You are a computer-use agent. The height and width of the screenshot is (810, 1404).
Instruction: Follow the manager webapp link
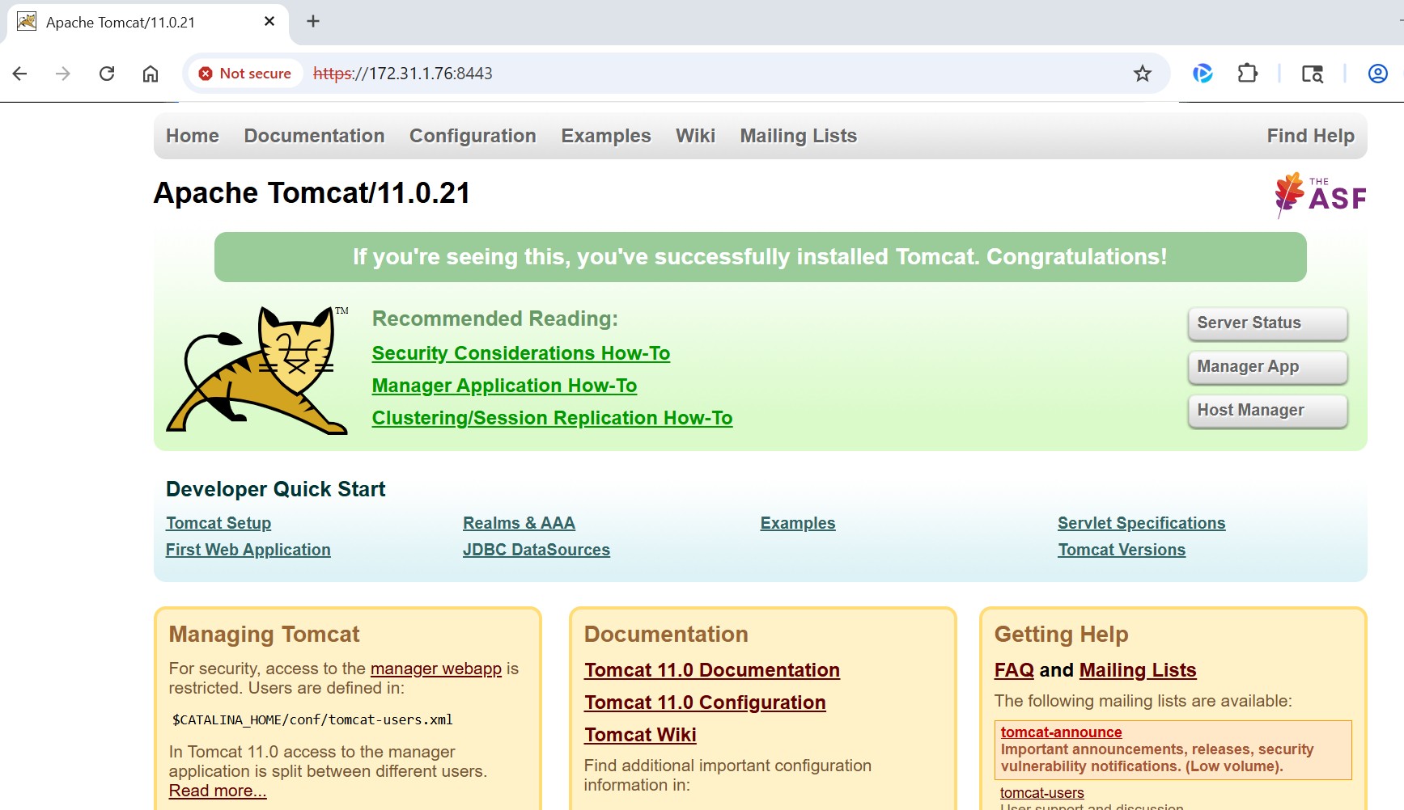coord(436,669)
